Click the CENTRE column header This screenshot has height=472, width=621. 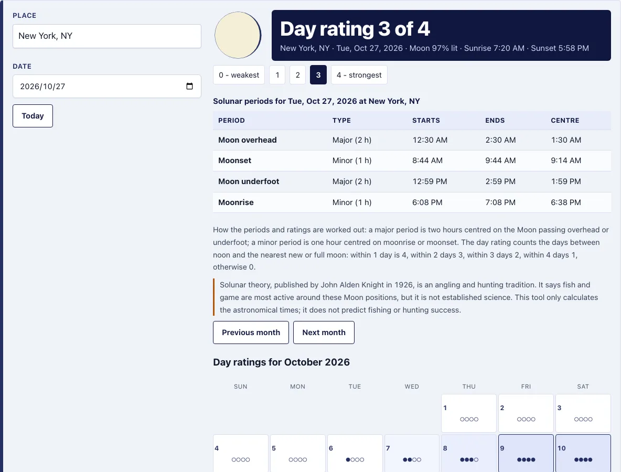[x=565, y=121]
